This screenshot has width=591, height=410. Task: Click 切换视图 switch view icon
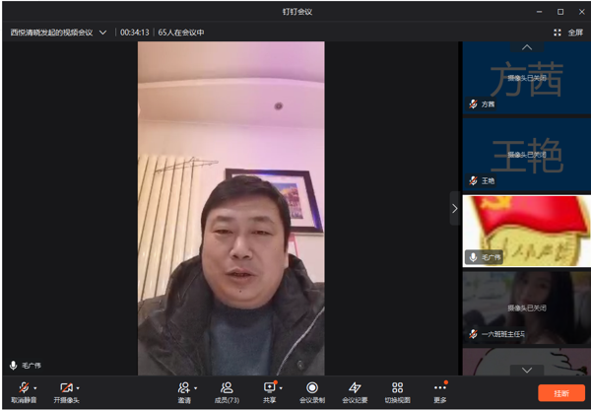pyautogui.click(x=397, y=388)
